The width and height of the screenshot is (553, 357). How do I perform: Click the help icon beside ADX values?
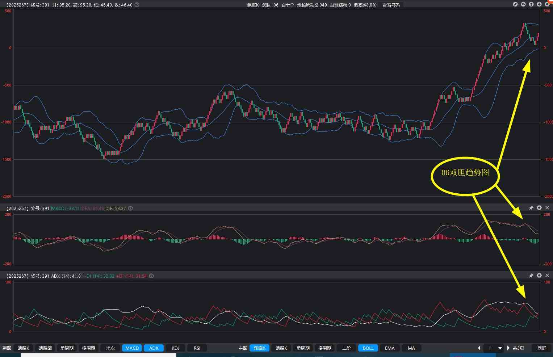151,276
